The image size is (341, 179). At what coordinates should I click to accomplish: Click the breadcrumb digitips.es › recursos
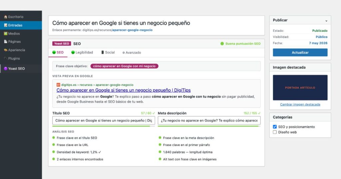point(77,85)
